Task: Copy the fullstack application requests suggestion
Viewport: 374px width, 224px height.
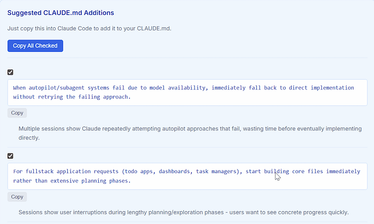Action: (x=17, y=197)
